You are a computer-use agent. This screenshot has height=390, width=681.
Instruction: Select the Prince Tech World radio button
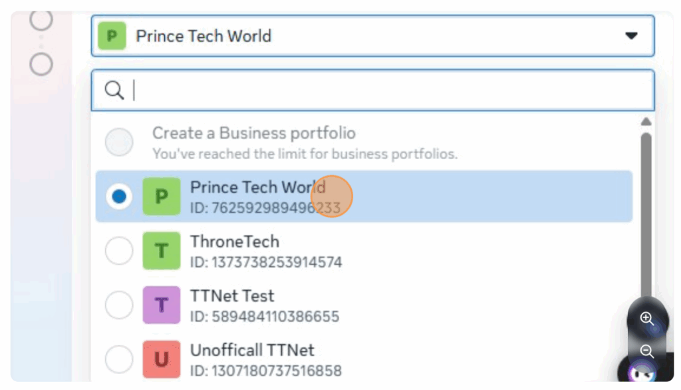click(120, 196)
